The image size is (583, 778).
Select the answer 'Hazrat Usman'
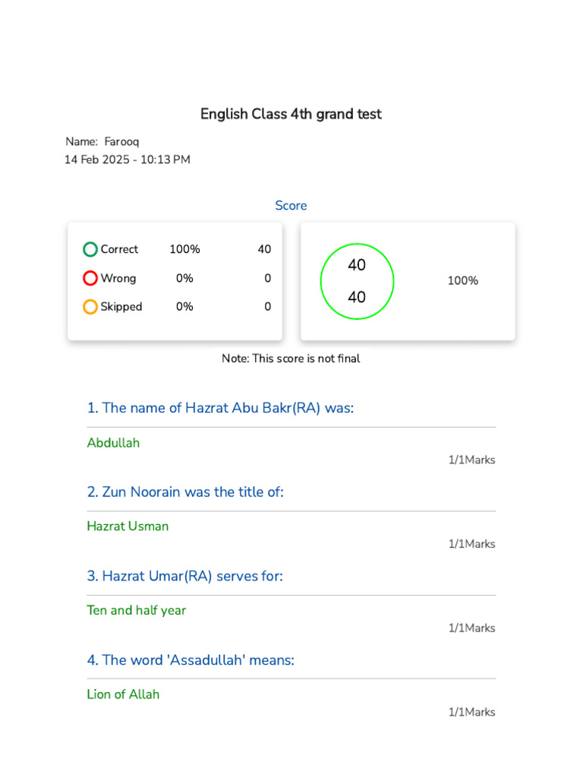pos(128,527)
